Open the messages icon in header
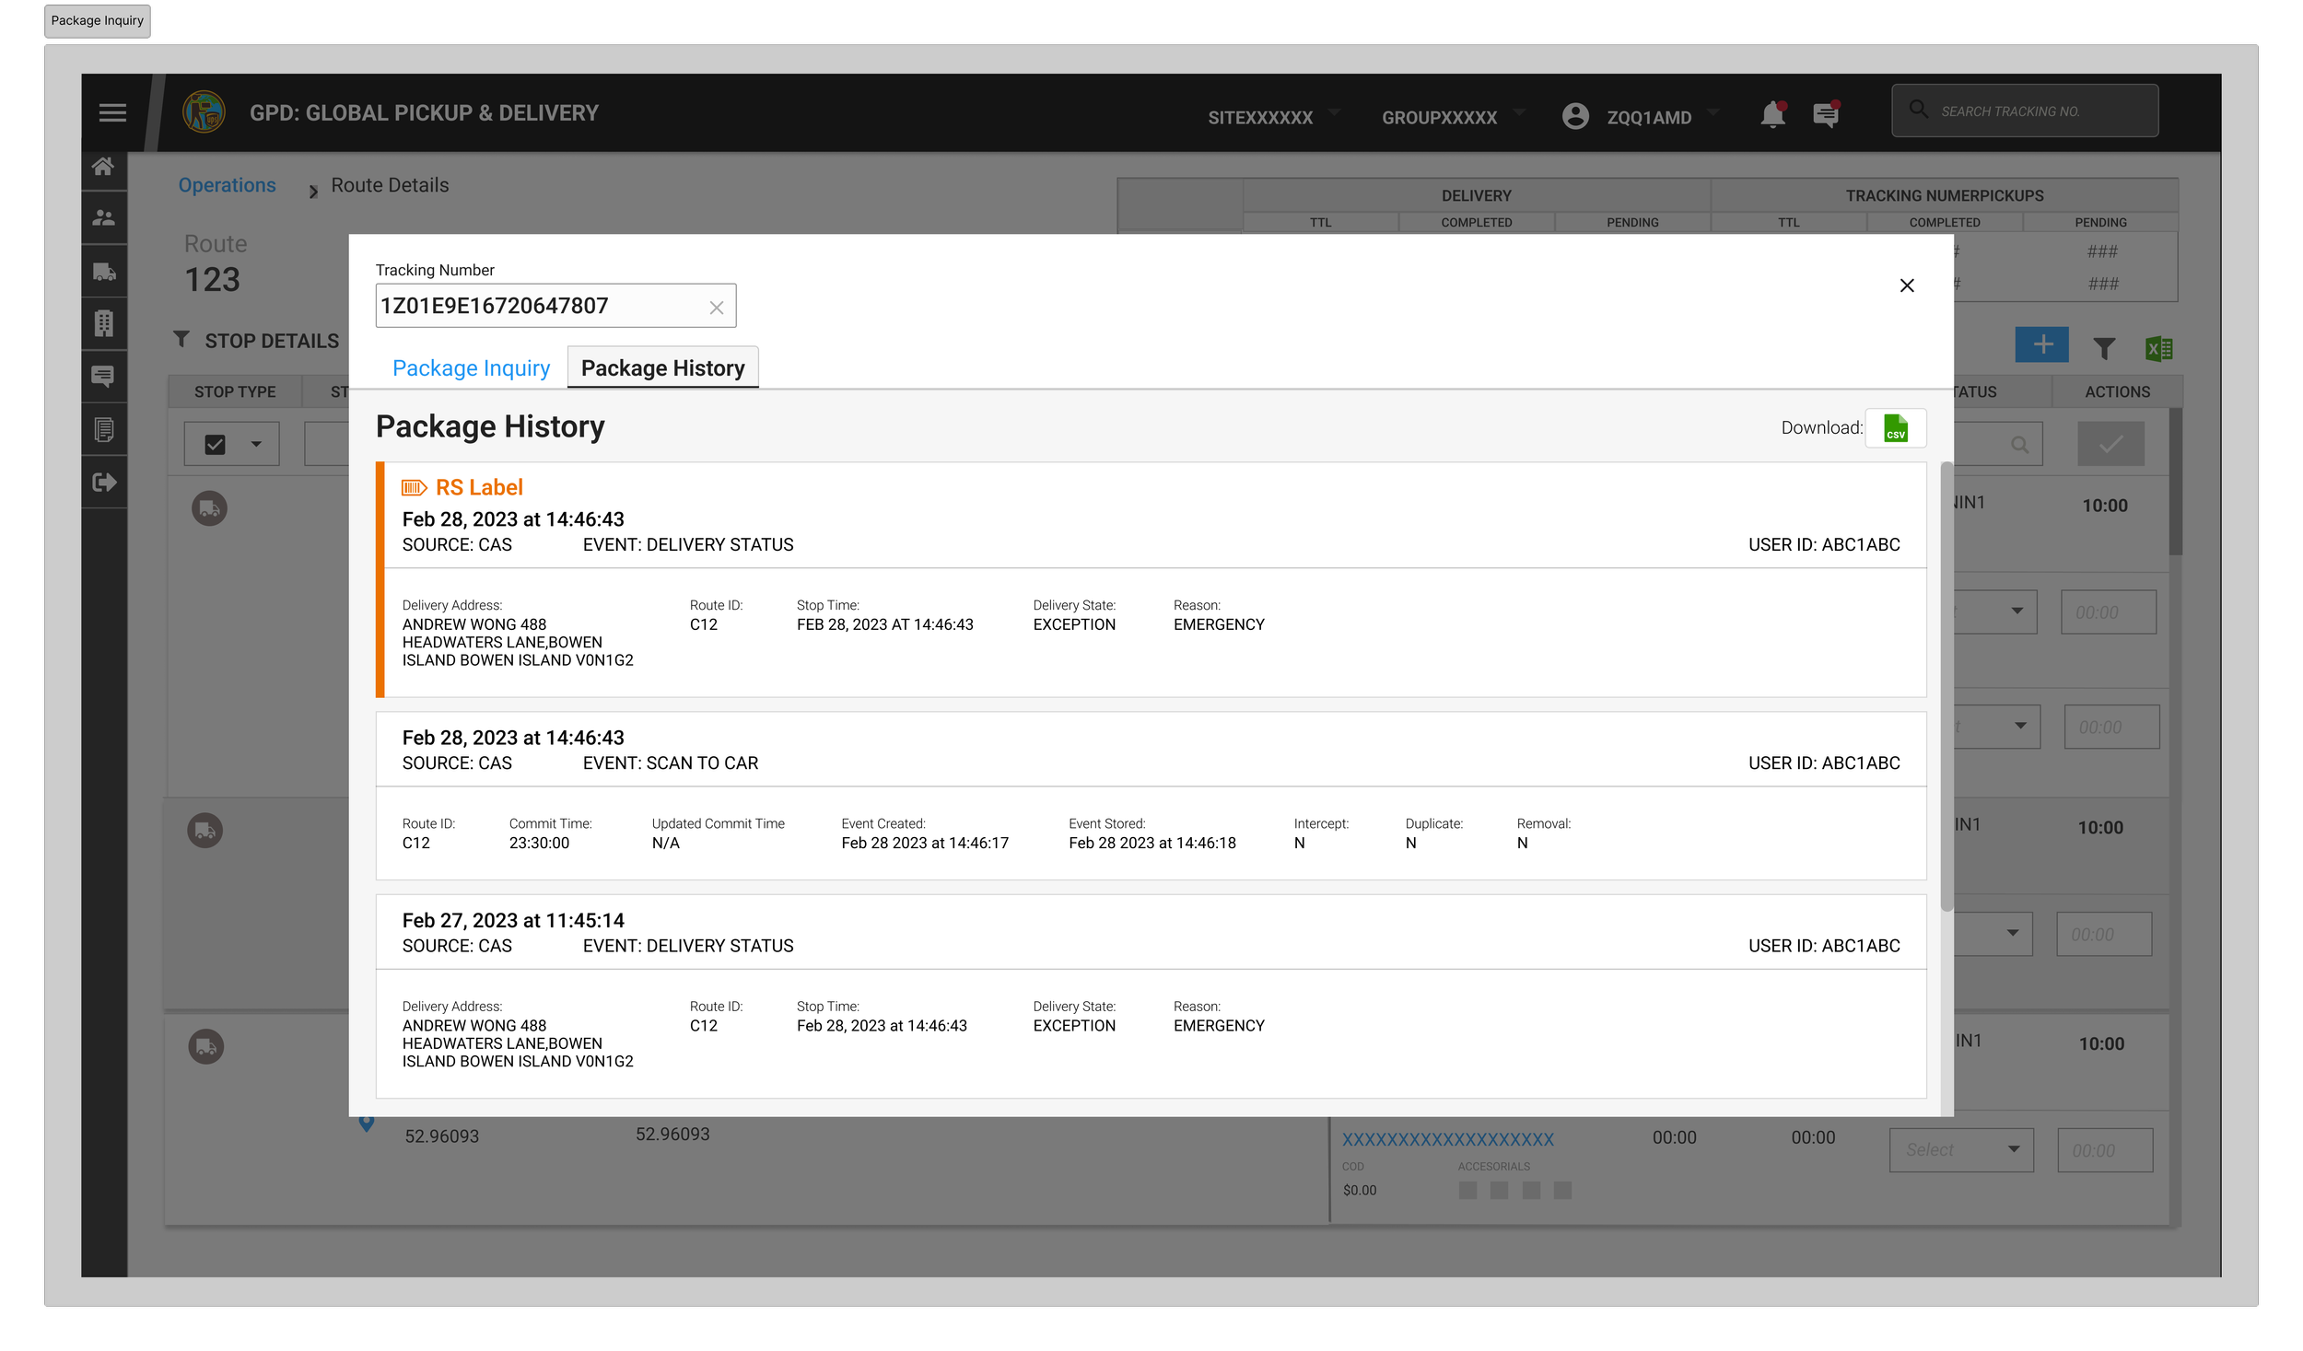Screen dimensions: 2303x1351 tap(1824, 115)
